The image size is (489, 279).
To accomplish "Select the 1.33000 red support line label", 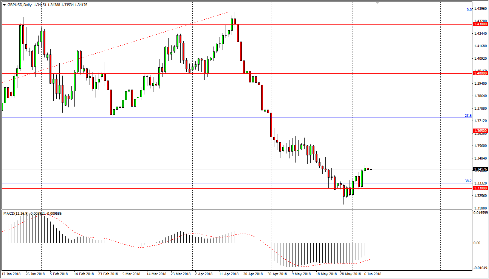I will click(480, 187).
